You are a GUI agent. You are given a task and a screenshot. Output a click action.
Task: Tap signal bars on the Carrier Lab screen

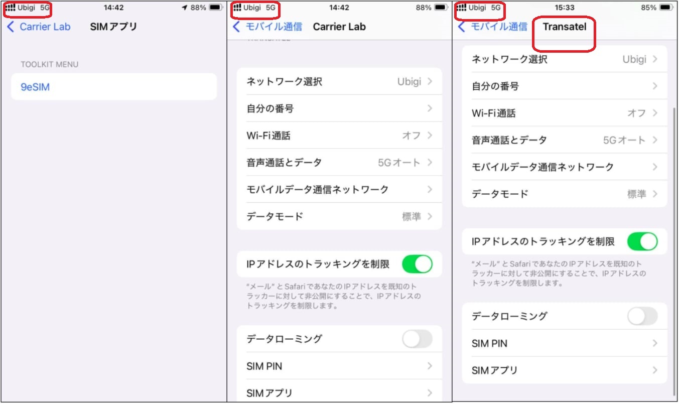[x=237, y=8]
